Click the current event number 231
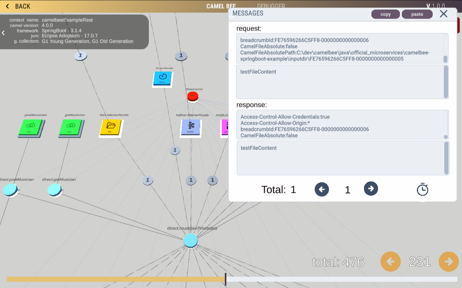462x288 pixels. 420,261
